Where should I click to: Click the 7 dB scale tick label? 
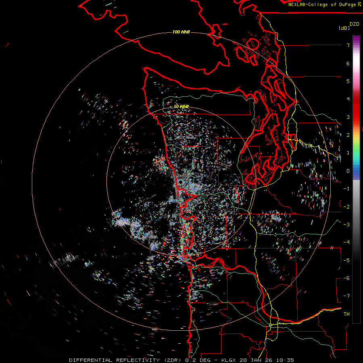(348, 45)
